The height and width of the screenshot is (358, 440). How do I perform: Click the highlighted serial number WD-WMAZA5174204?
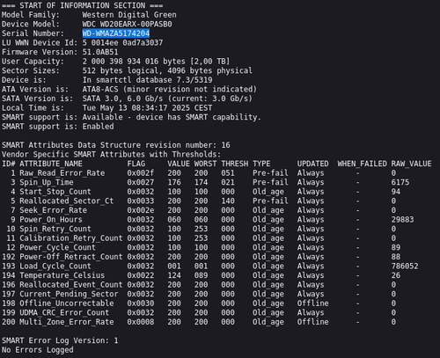pyautogui.click(x=116, y=33)
